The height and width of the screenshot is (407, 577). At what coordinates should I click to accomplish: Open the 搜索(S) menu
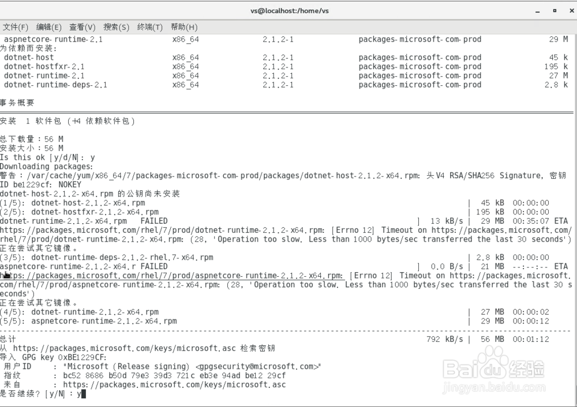pos(116,27)
